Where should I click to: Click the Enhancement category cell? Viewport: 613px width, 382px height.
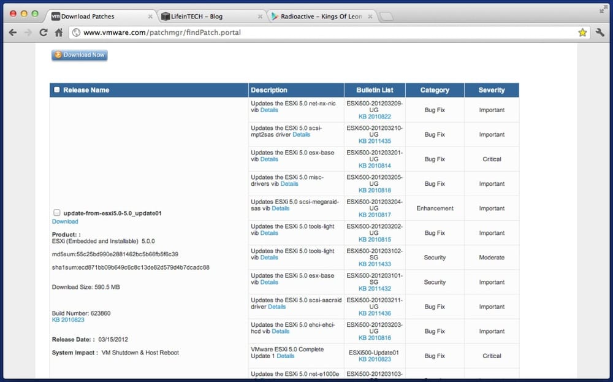tap(435, 208)
